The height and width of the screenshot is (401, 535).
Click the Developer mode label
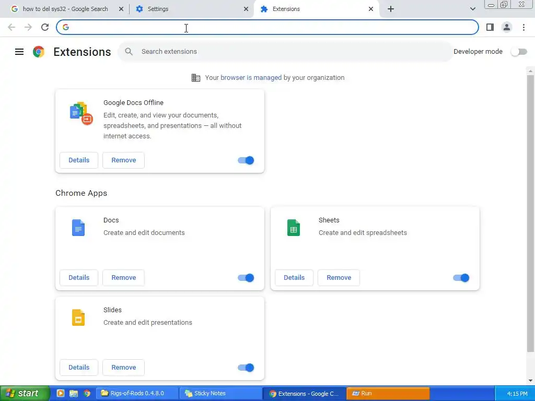pyautogui.click(x=478, y=52)
